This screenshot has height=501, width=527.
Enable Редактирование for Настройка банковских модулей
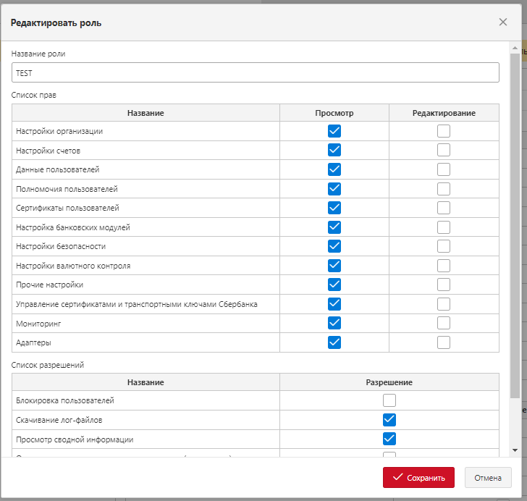pyautogui.click(x=444, y=227)
